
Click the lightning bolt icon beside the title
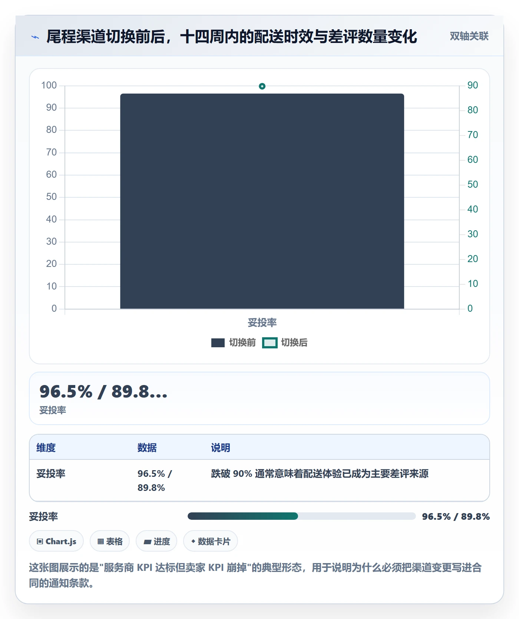click(x=35, y=37)
